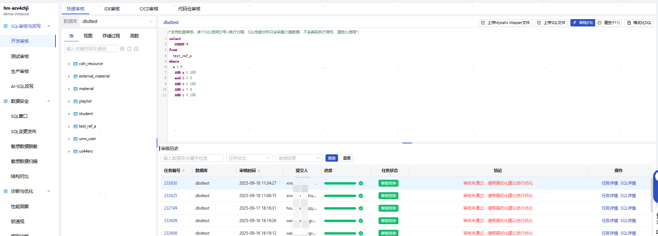Click the 查询 search button

[331, 158]
